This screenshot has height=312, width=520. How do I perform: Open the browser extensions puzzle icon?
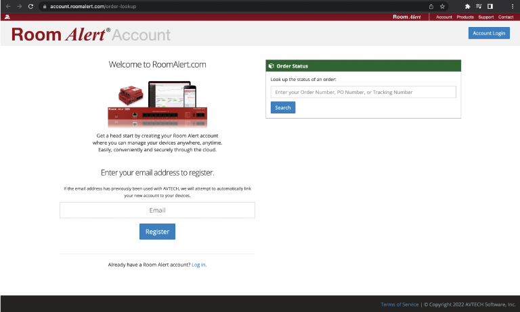[x=468, y=6]
